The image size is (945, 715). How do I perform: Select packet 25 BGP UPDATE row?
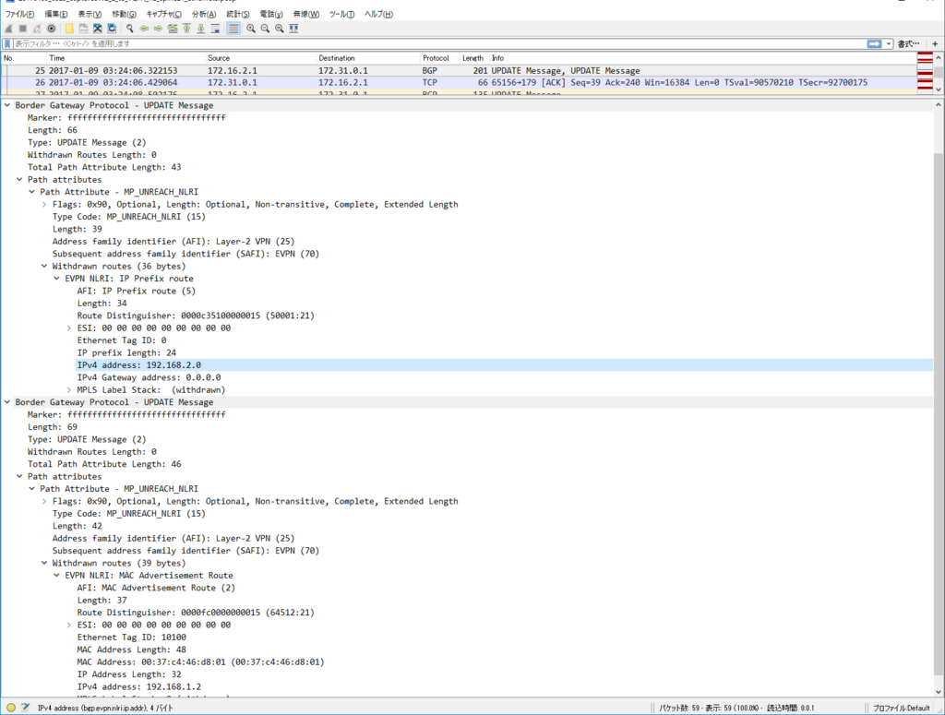(458, 70)
